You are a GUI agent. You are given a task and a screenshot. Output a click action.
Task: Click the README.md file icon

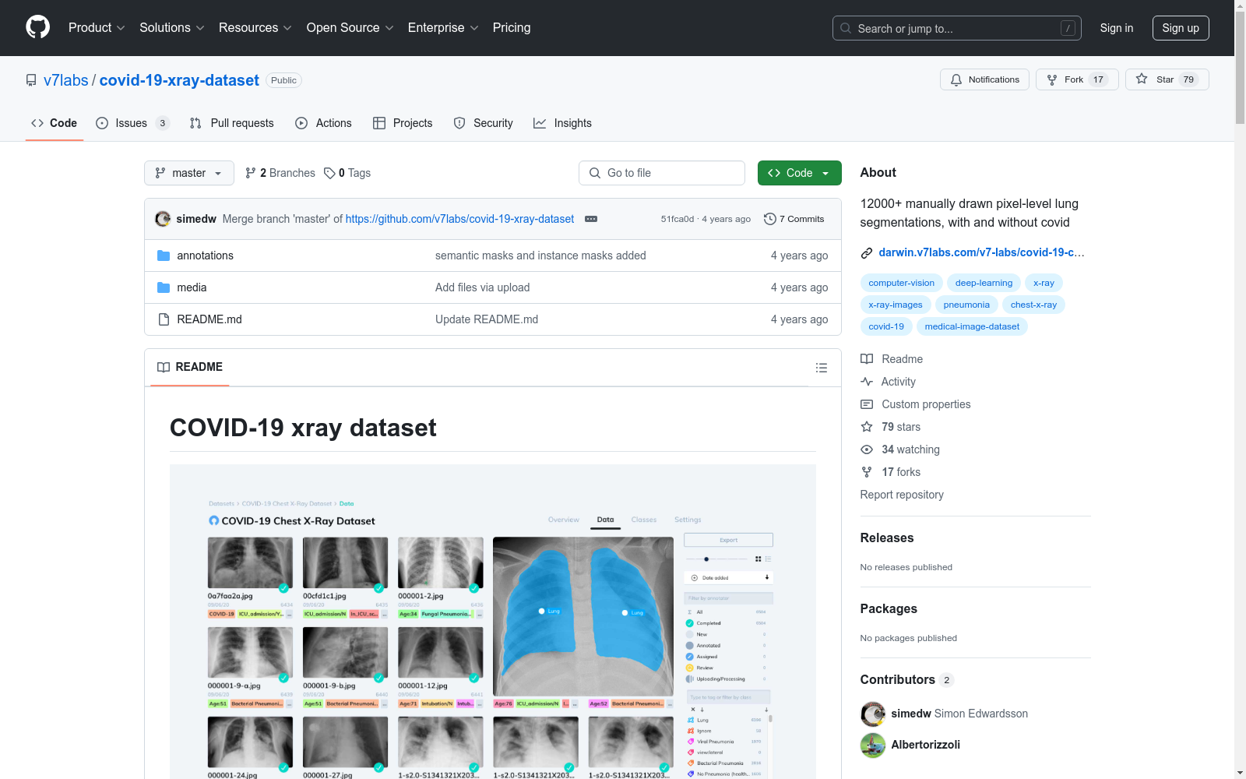click(x=164, y=319)
